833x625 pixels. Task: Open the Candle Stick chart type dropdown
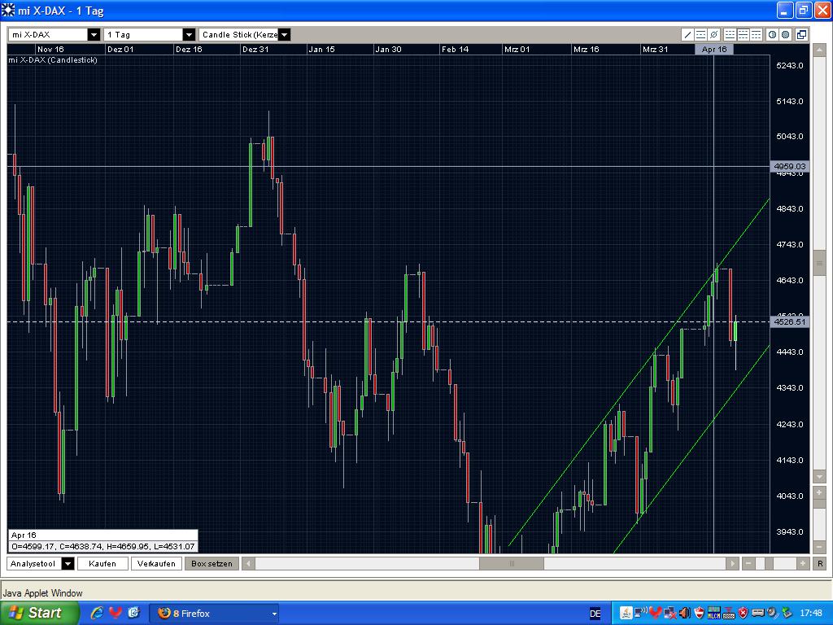click(x=283, y=35)
